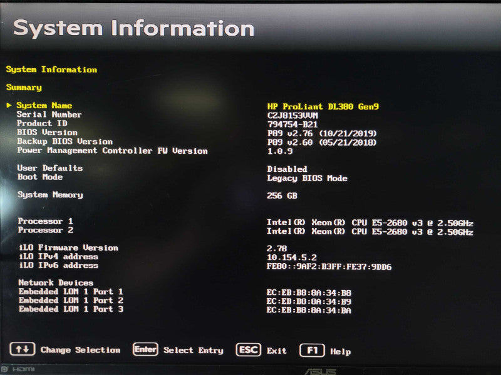Click the Legacy BIOS Mode value

pyautogui.click(x=307, y=178)
